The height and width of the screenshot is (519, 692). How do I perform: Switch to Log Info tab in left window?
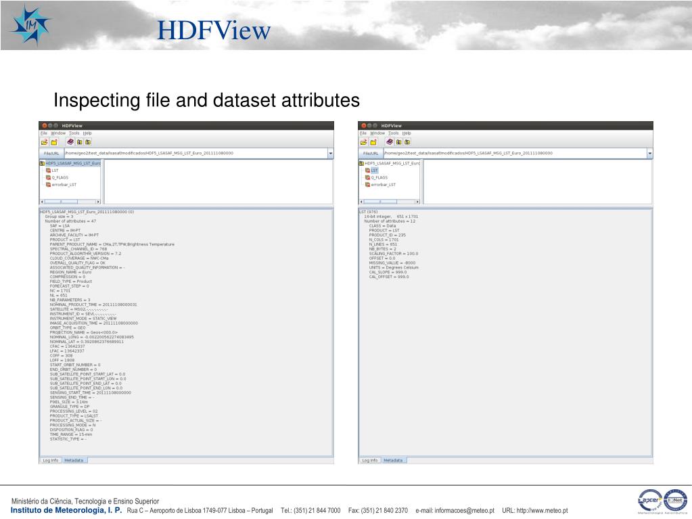pos(50,460)
